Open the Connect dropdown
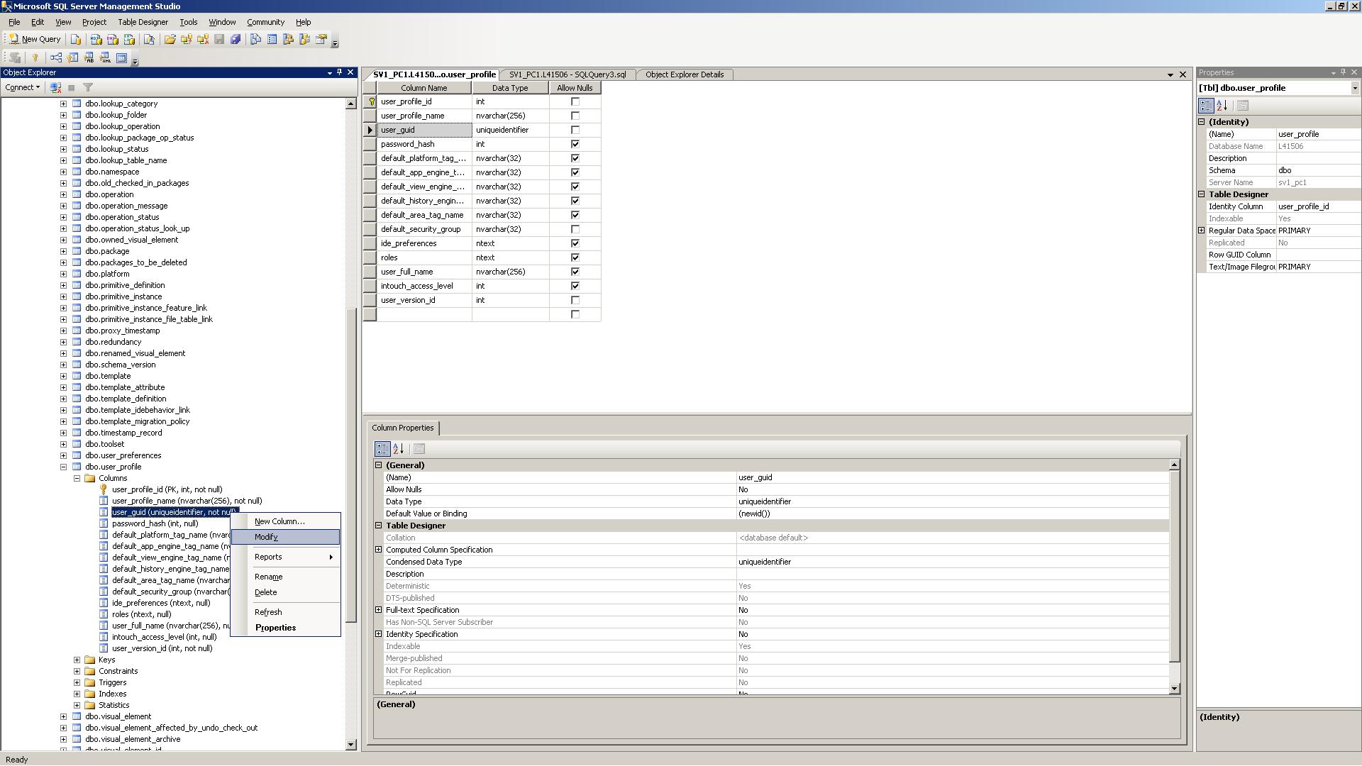1362x766 pixels. click(x=22, y=87)
